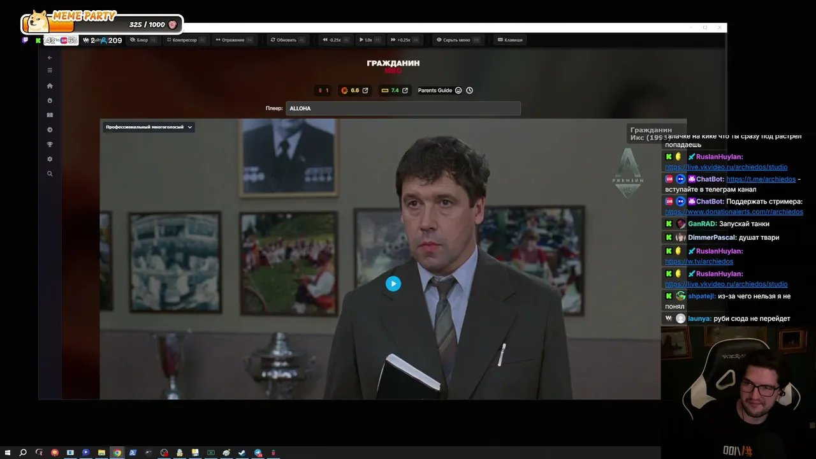Open search in the sidebar
Image resolution: width=816 pixels, height=459 pixels.
coord(50,173)
